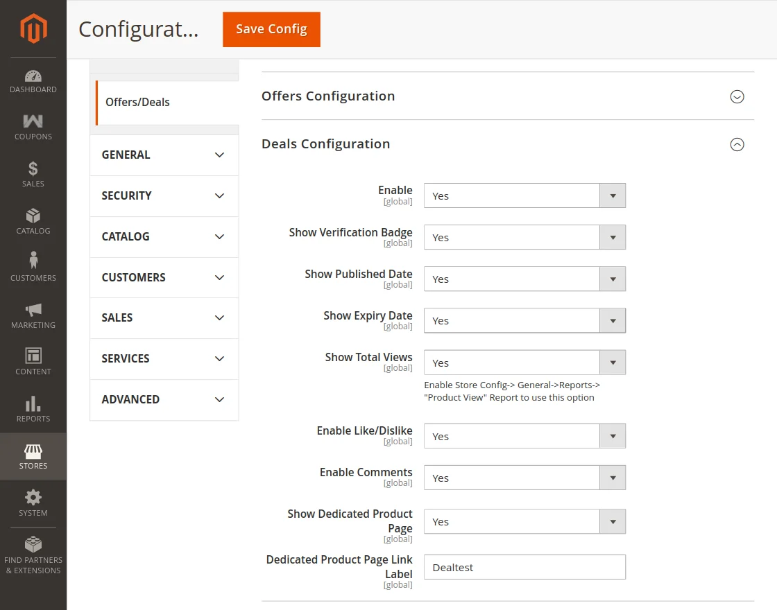The width and height of the screenshot is (777, 610).
Task: Open the Customers sidebar menu
Action: coord(33,265)
